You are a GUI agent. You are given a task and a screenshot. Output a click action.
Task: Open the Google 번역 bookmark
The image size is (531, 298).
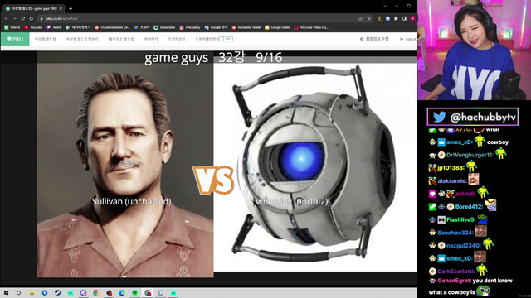pyautogui.click(x=217, y=27)
